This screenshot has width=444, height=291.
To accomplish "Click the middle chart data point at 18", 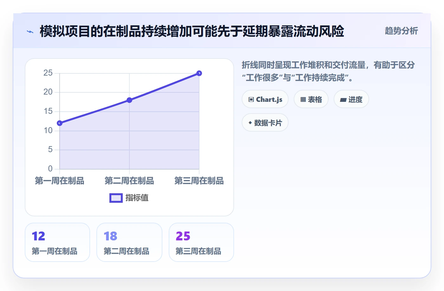I will (x=129, y=100).
